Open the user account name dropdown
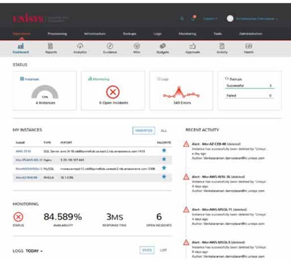The width and height of the screenshot is (291, 261). tap(257, 19)
